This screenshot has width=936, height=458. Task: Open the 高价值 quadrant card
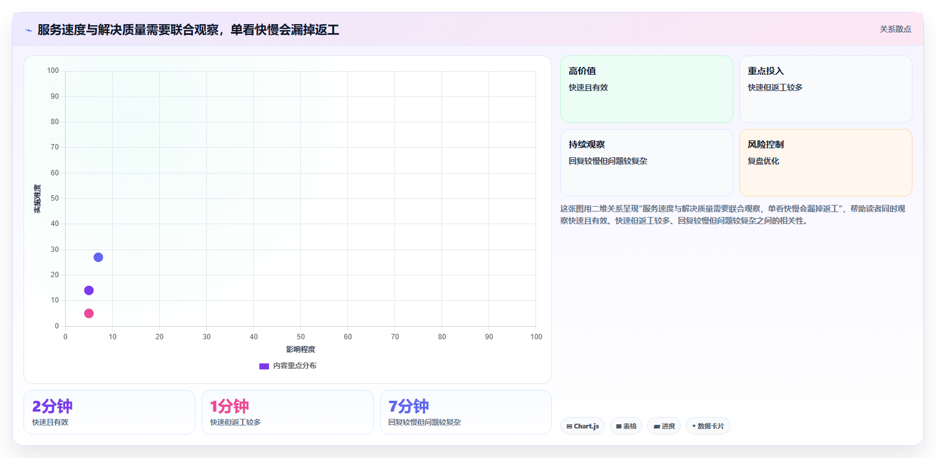(x=647, y=89)
